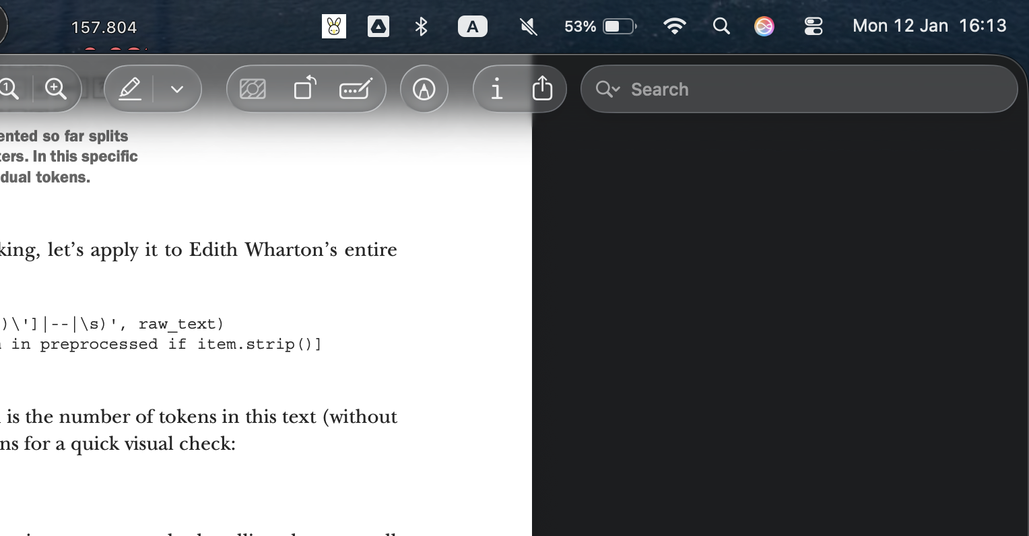The image size is (1029, 536).
Task: Click the hatched rectangle tool icon
Action: [x=253, y=89]
